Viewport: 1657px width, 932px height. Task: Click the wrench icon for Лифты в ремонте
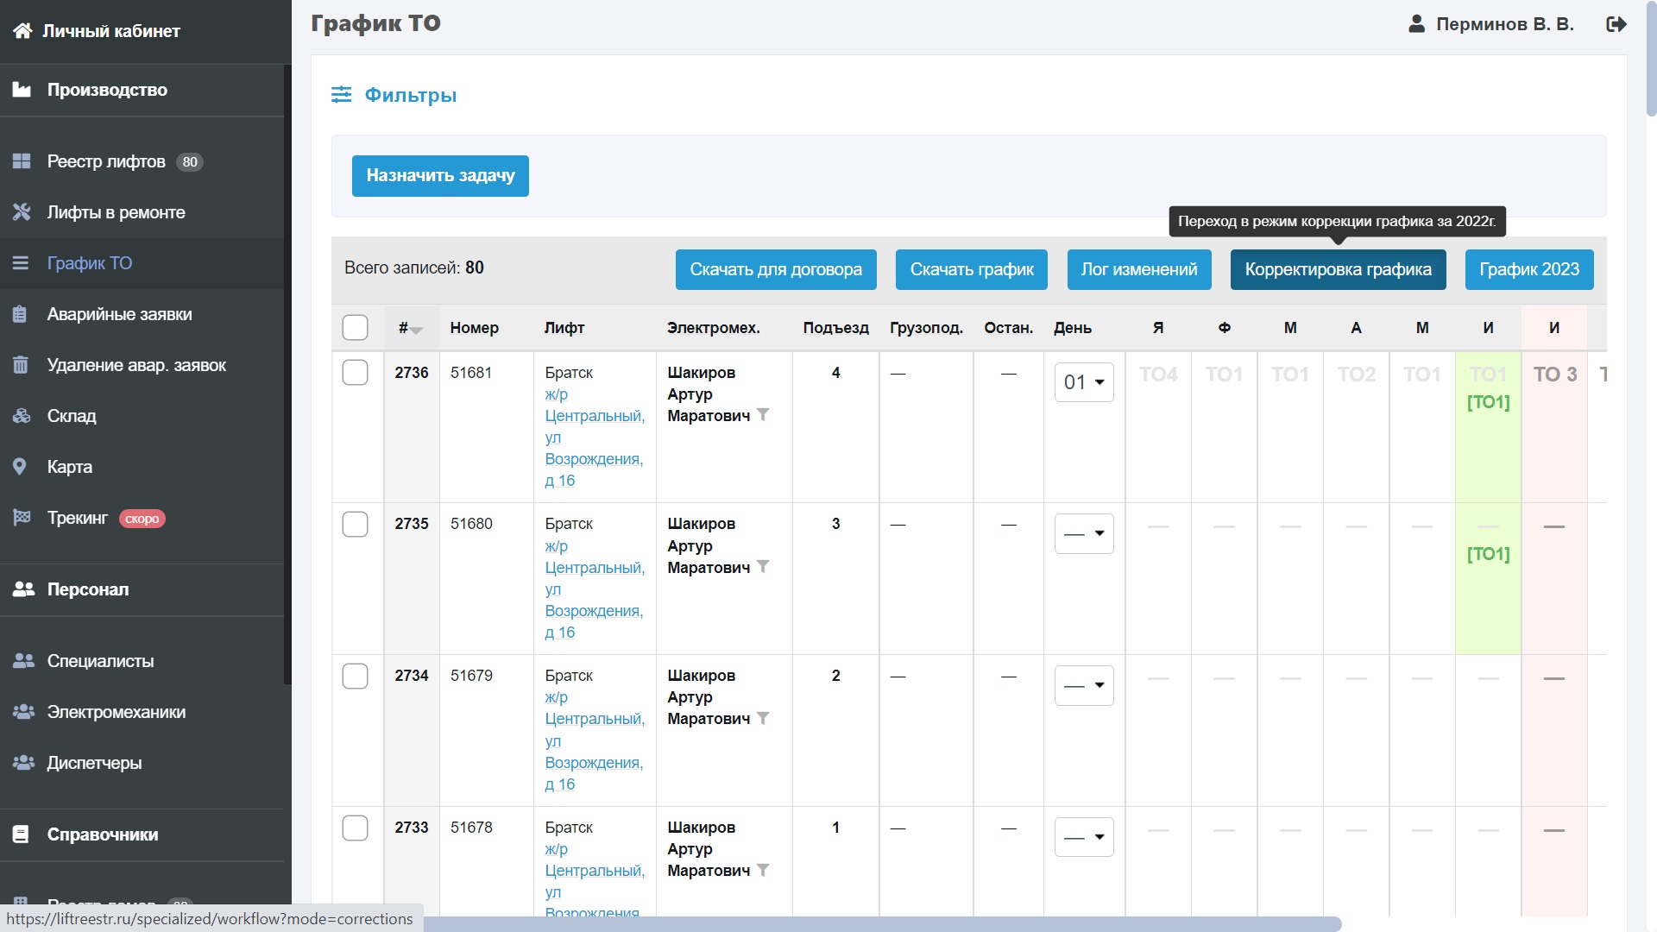22,212
